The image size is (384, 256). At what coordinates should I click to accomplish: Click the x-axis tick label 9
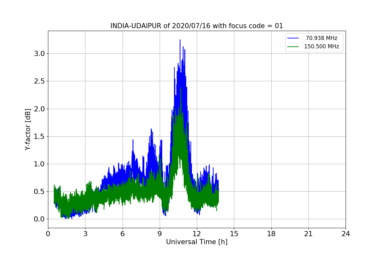pyautogui.click(x=160, y=234)
